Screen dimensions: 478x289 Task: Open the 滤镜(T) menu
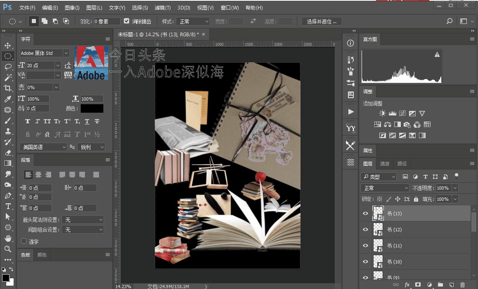[163, 7]
